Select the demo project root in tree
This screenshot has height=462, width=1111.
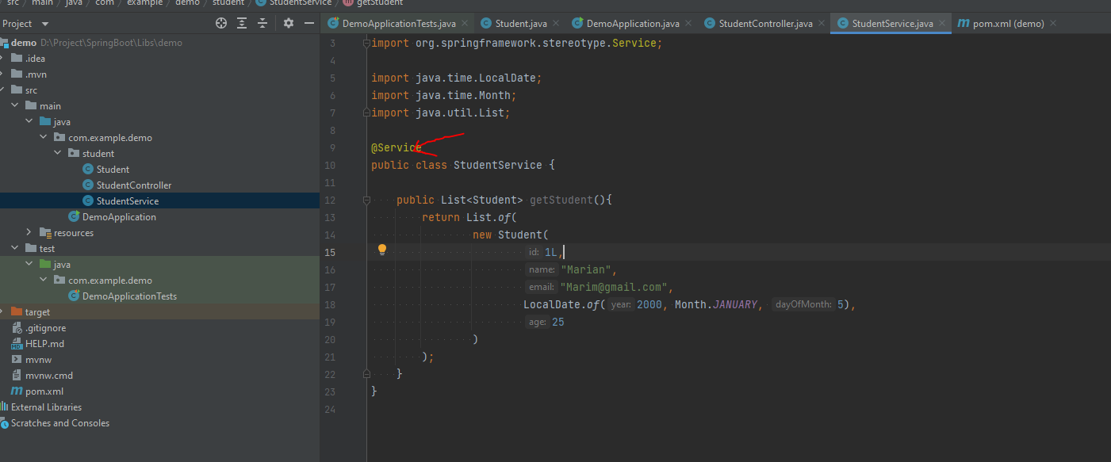click(x=24, y=43)
